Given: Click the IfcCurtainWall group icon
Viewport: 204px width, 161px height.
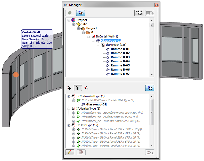Looking at the screenshot, I should pos(93,36).
